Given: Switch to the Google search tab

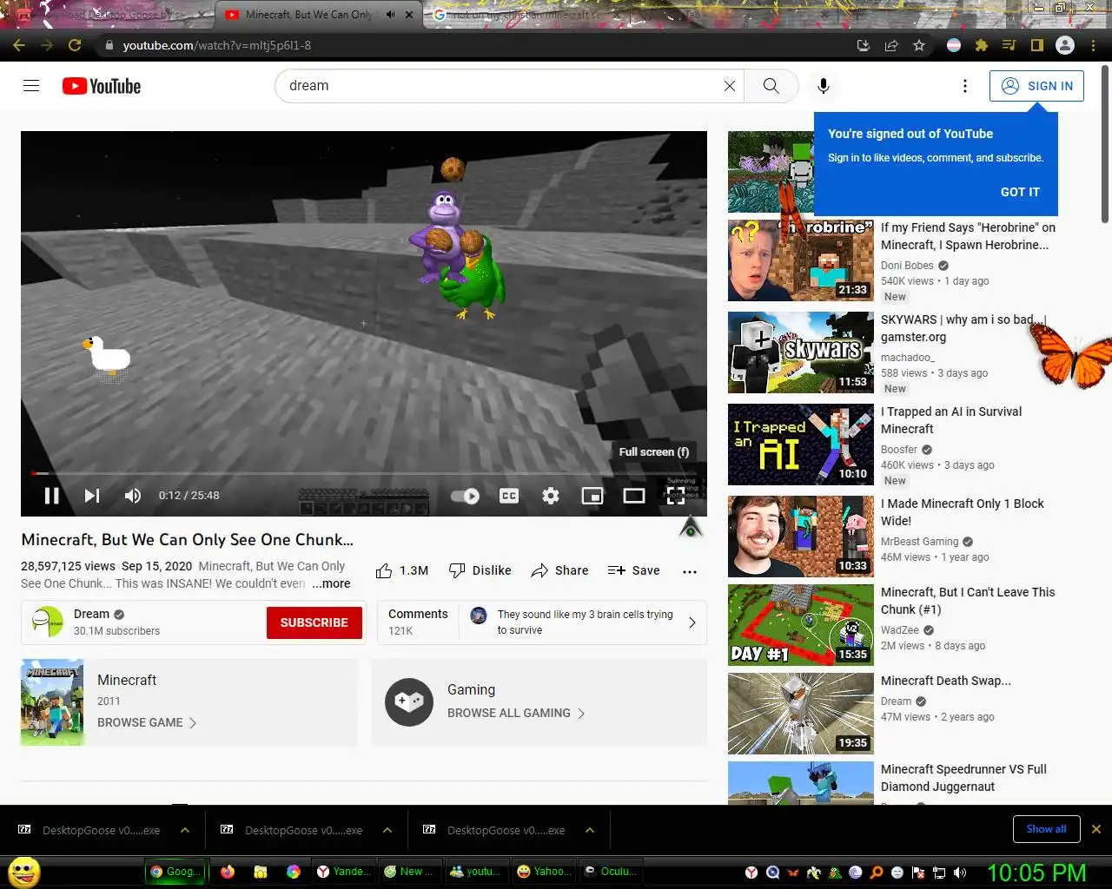Looking at the screenshot, I should 526,15.
